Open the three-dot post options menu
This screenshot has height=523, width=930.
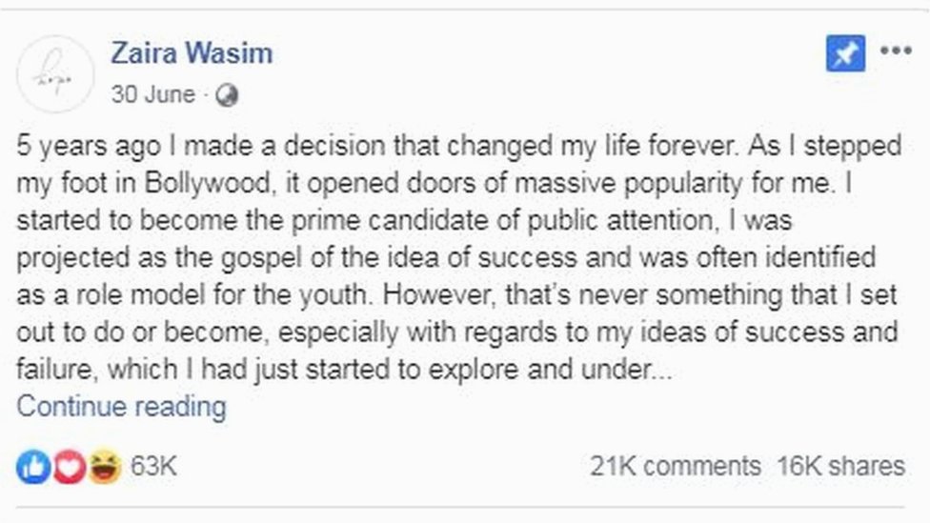click(896, 51)
